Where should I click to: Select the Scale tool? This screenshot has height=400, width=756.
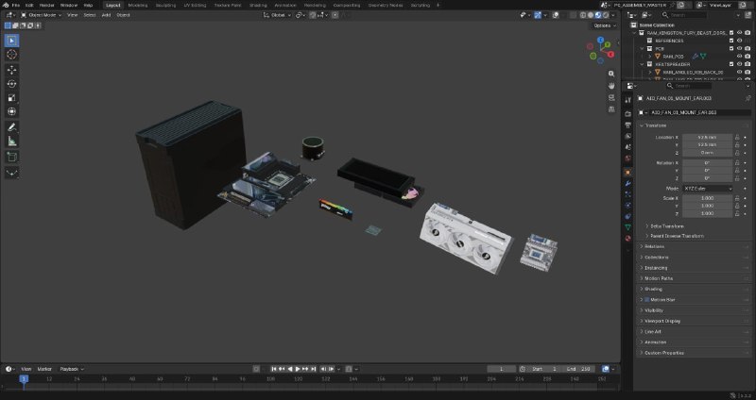coord(12,98)
